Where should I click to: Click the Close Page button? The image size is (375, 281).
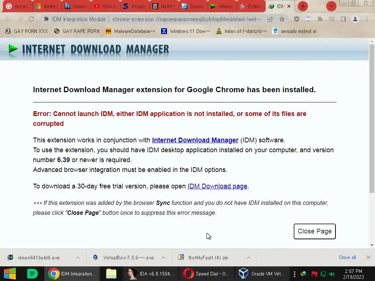click(x=315, y=231)
